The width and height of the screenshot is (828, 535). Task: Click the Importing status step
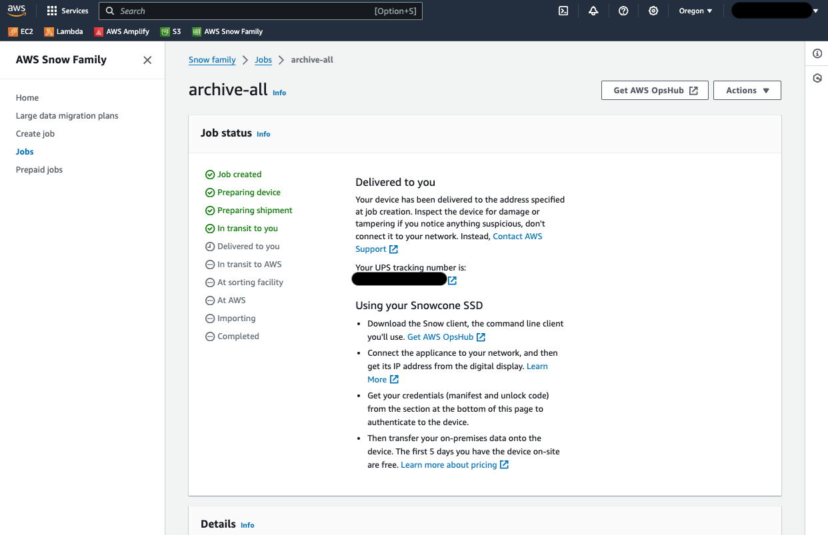point(231,318)
